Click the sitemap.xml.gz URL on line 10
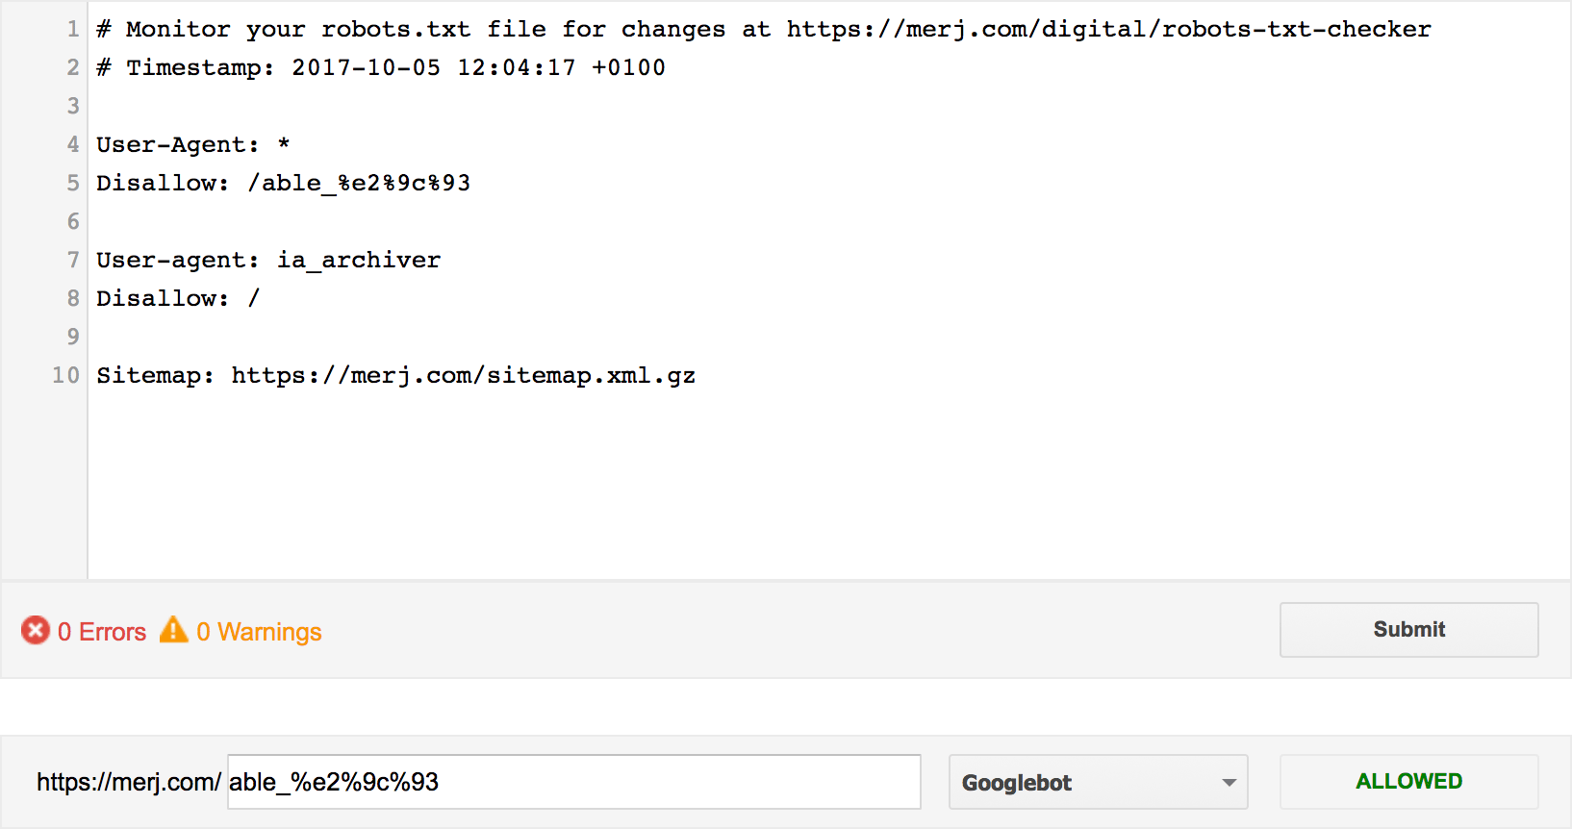Image resolution: width=1572 pixels, height=829 pixels. coord(463,375)
